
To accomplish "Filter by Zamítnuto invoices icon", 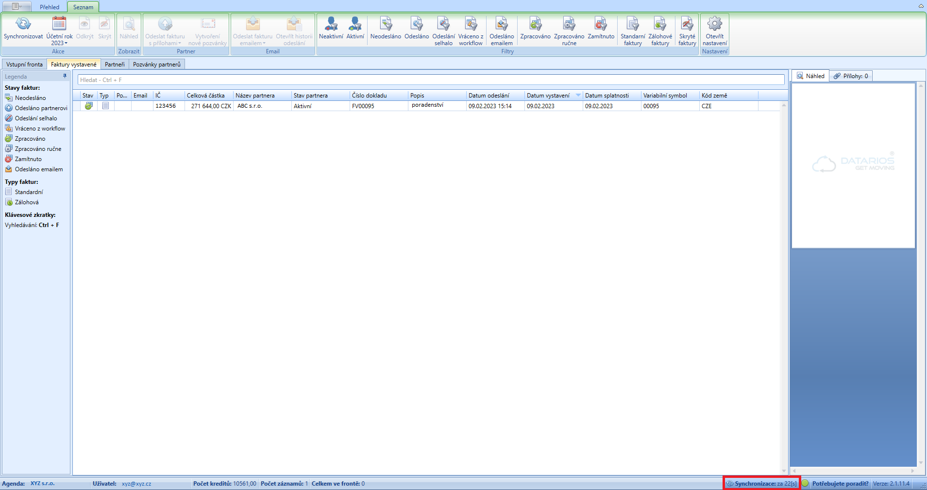I will [x=601, y=24].
